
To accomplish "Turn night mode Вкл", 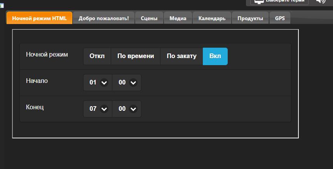I will [215, 56].
